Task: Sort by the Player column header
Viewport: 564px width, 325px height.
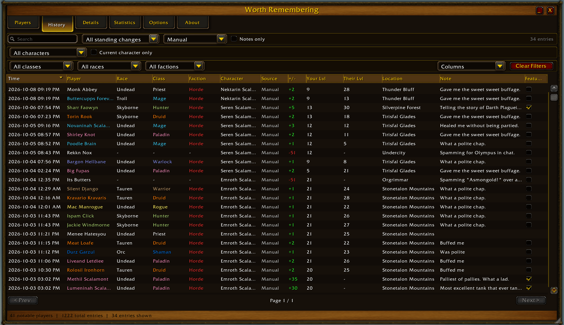Action: [91, 79]
